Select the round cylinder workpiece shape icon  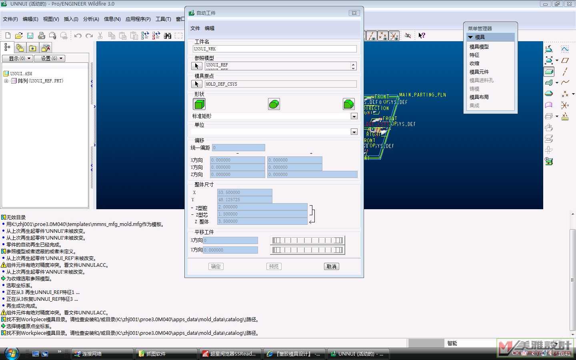[274, 104]
